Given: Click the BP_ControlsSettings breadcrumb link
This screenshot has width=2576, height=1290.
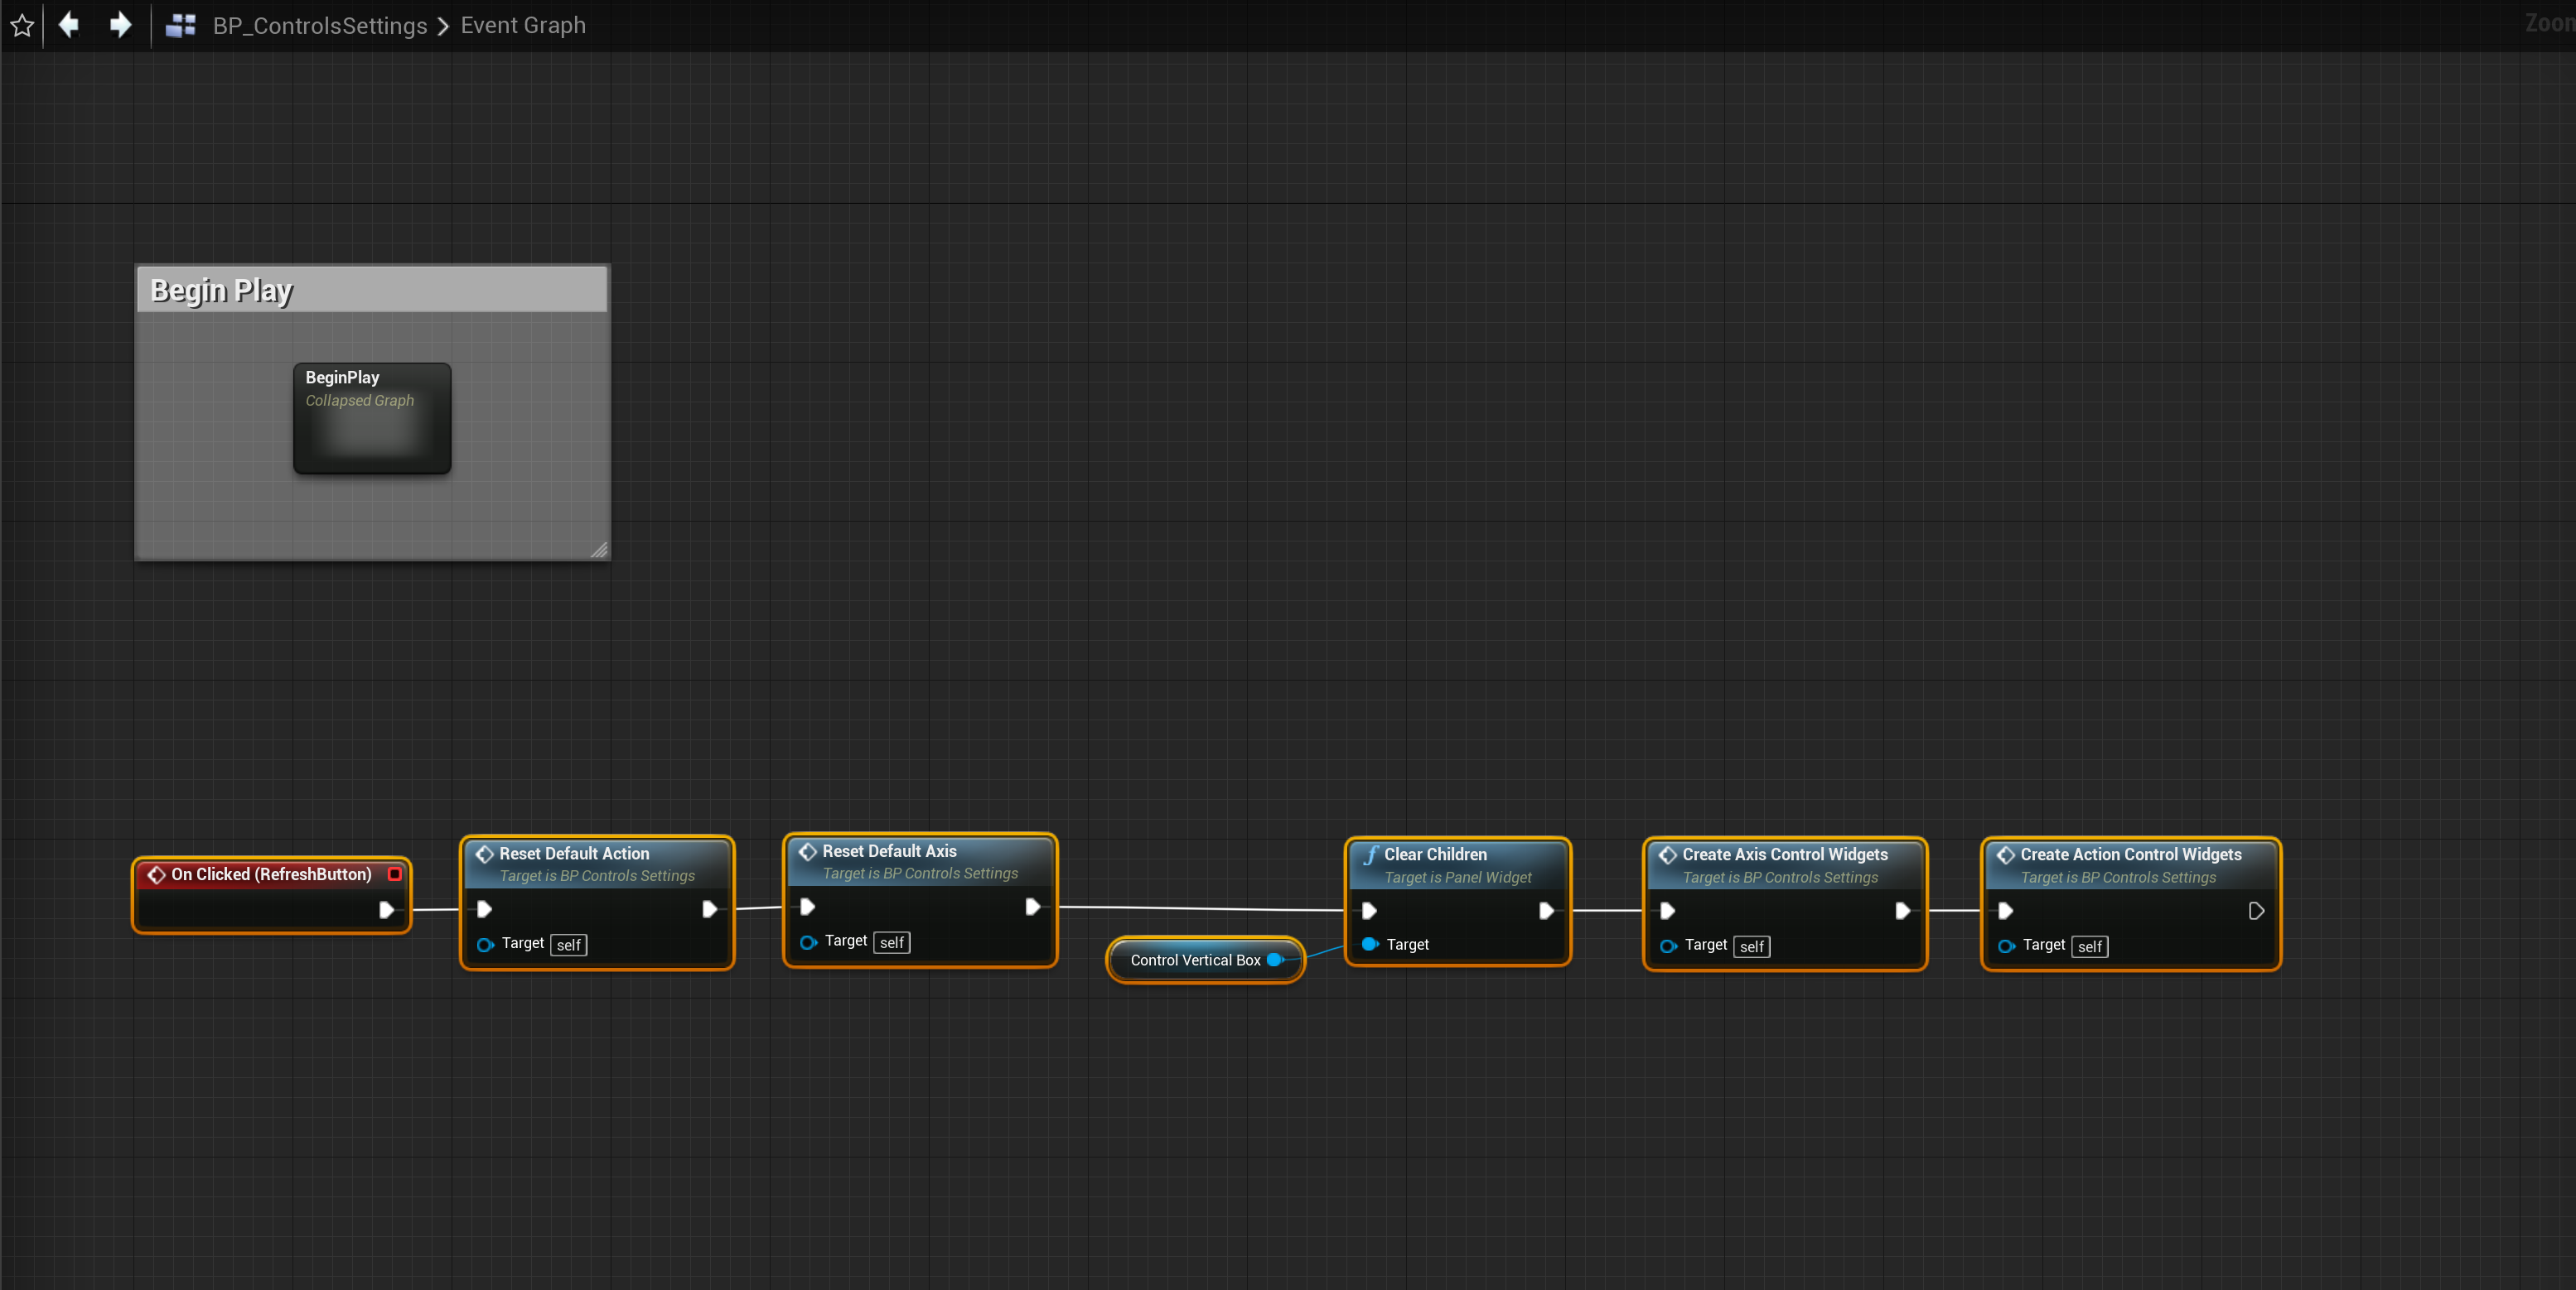Looking at the screenshot, I should pos(319,26).
